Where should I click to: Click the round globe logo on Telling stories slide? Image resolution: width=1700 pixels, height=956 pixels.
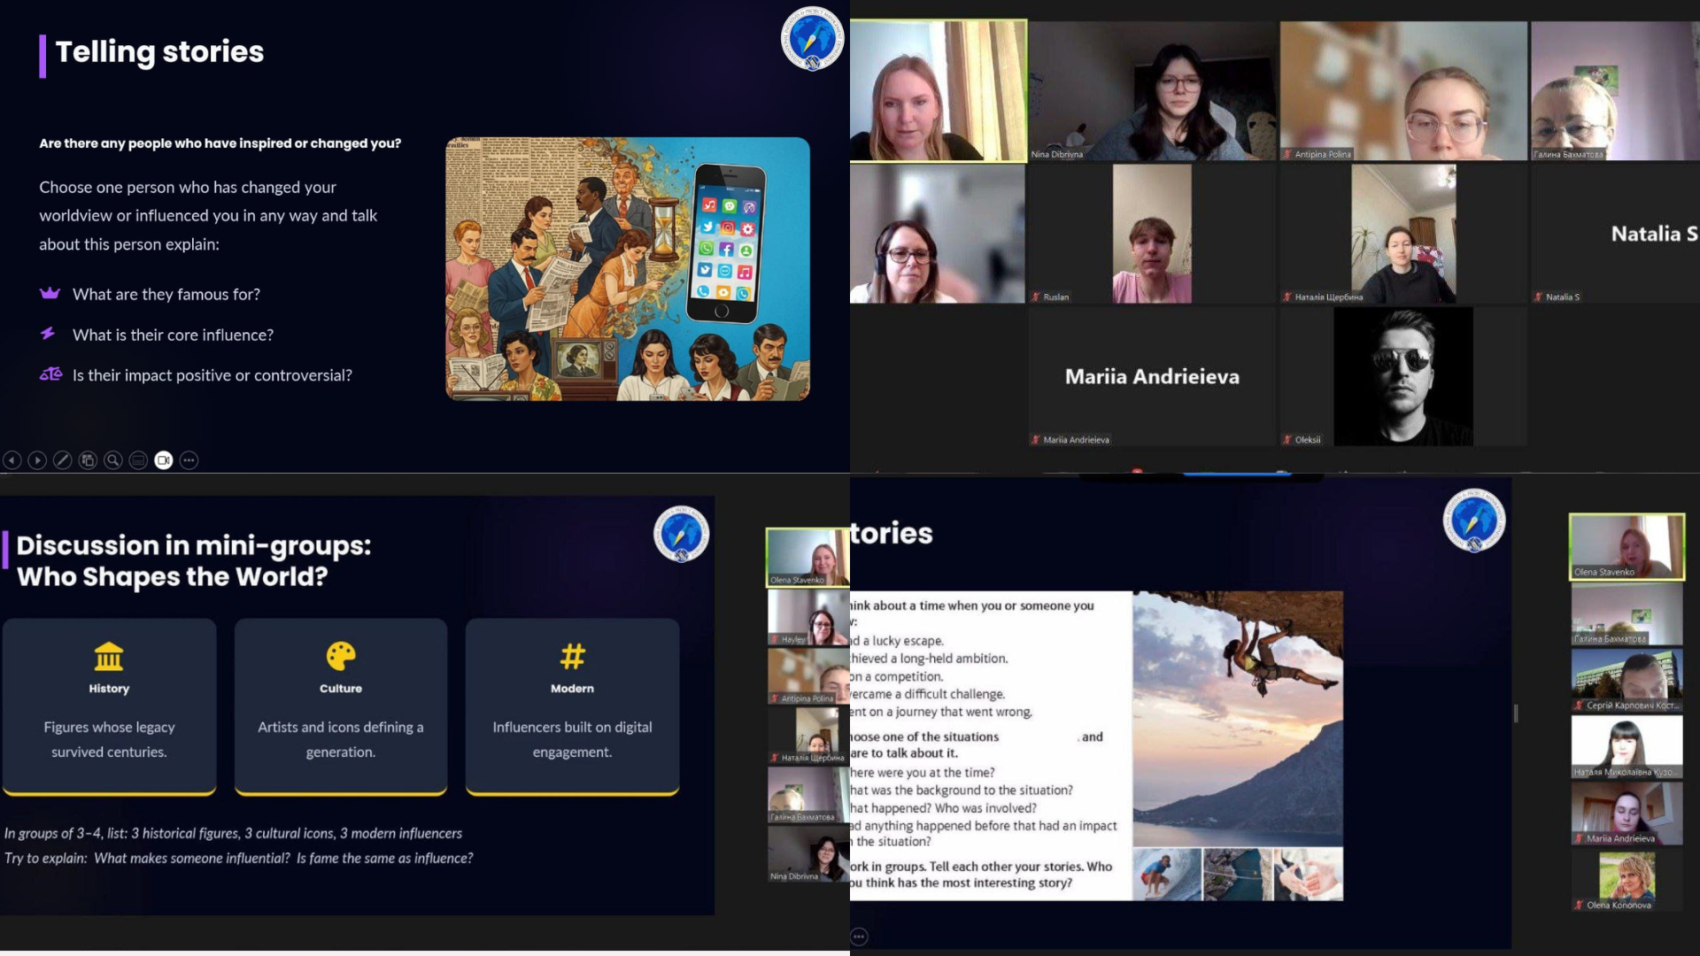(x=812, y=39)
